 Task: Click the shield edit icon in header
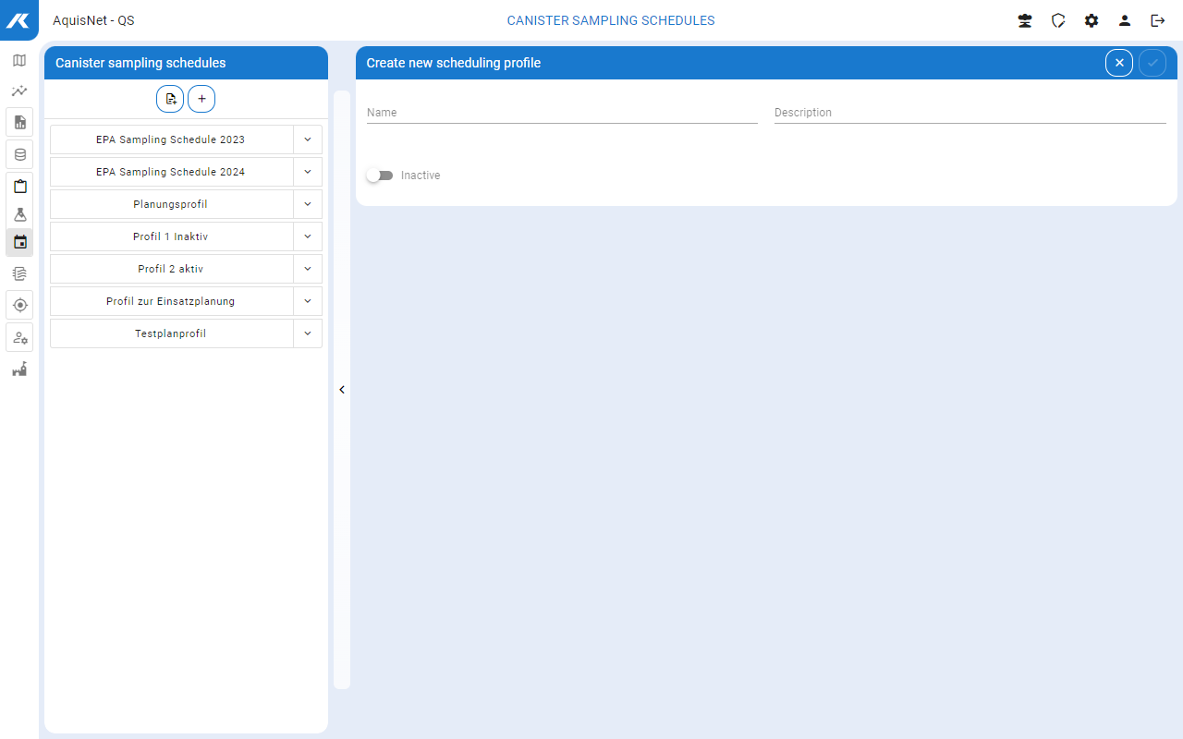click(x=1058, y=20)
